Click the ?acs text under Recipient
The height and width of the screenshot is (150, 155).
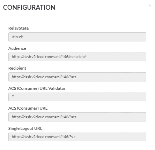pos(44,77)
